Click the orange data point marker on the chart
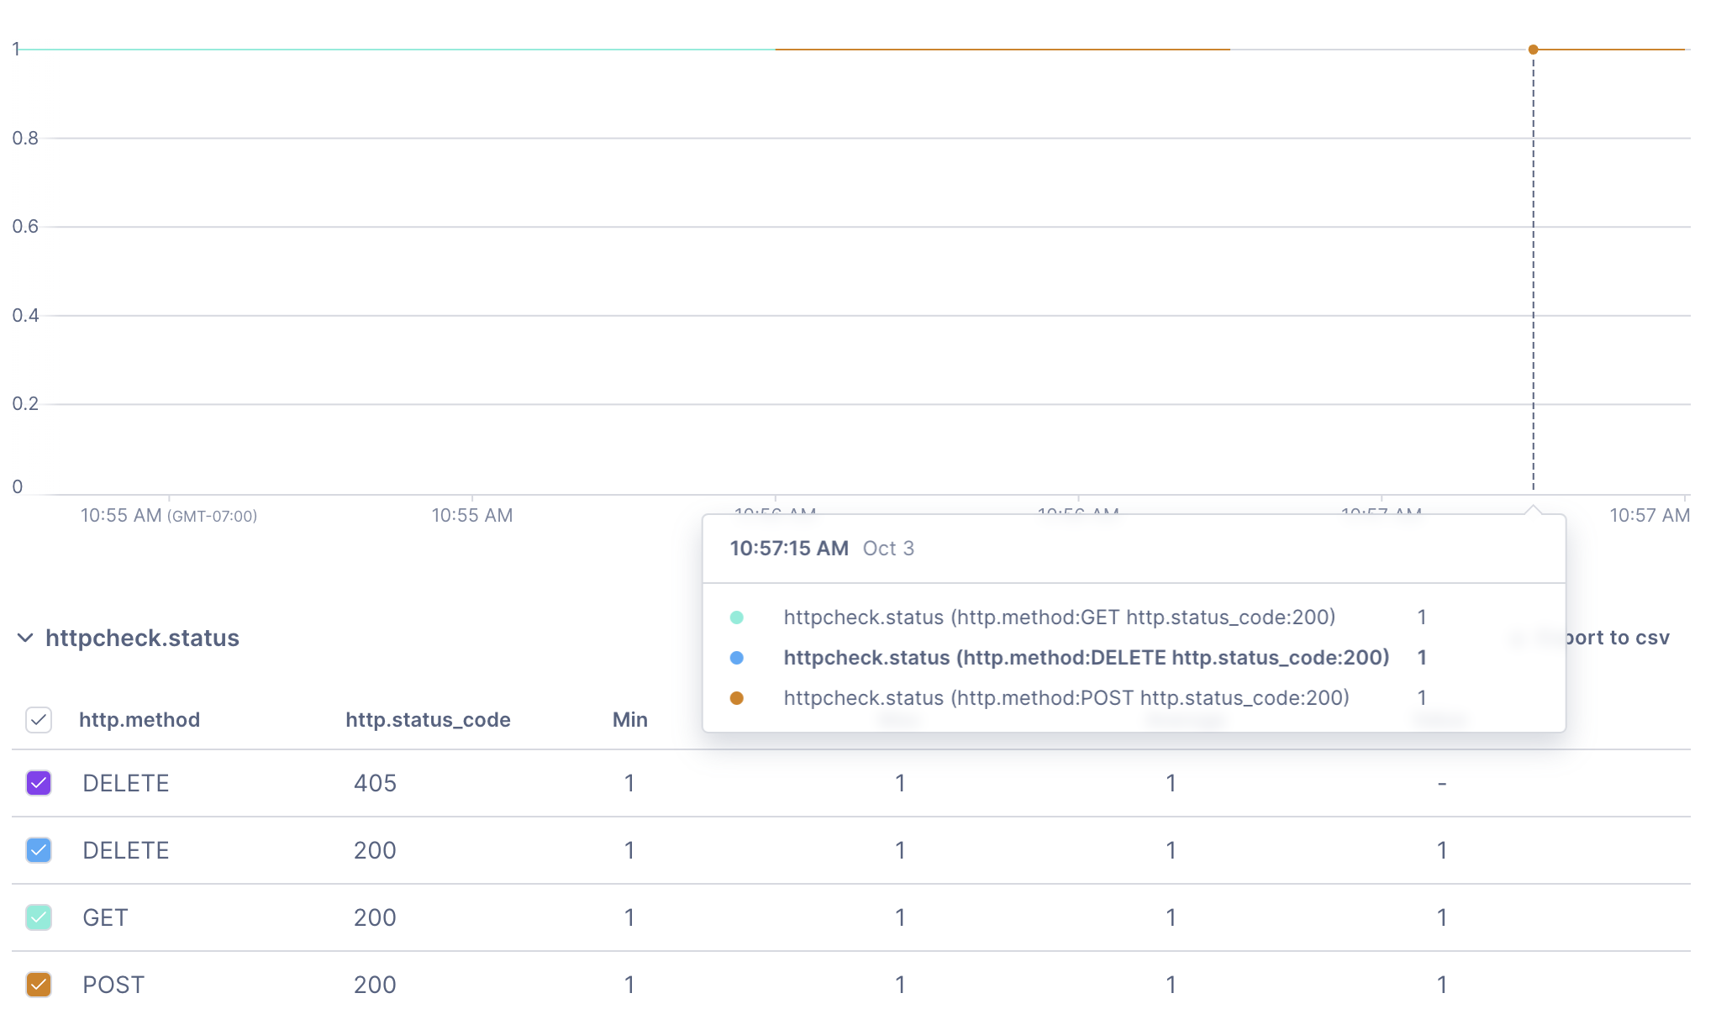 click(1533, 50)
